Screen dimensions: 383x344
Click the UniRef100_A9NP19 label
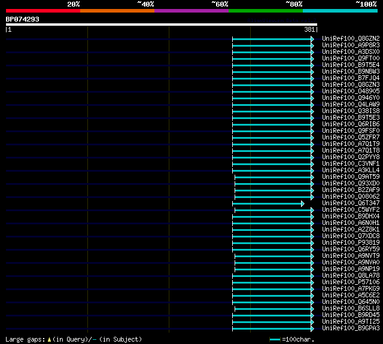(x=351, y=269)
